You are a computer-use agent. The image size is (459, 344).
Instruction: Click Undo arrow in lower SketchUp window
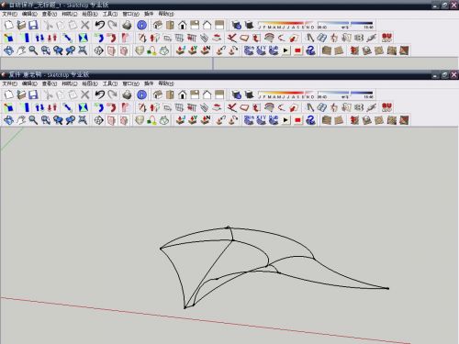(99, 94)
